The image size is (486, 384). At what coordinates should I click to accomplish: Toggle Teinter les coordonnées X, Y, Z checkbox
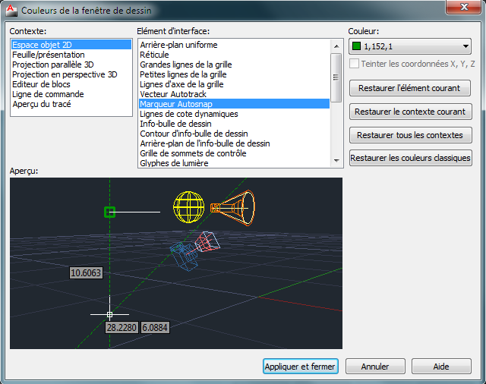(x=354, y=64)
